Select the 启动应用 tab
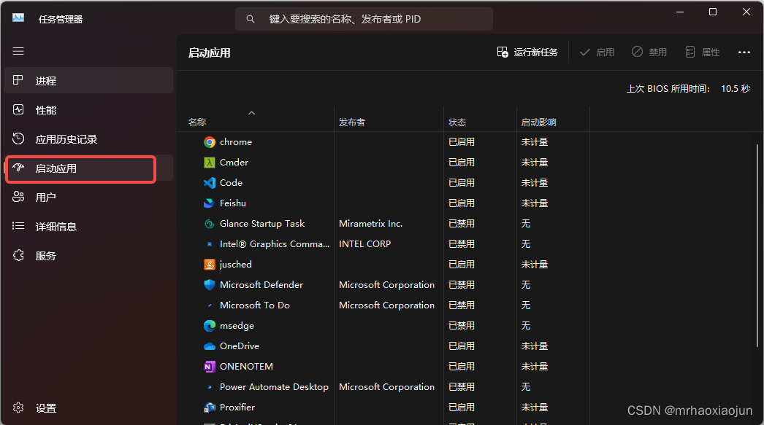Screen dimensions: 764x425 tap(88, 168)
